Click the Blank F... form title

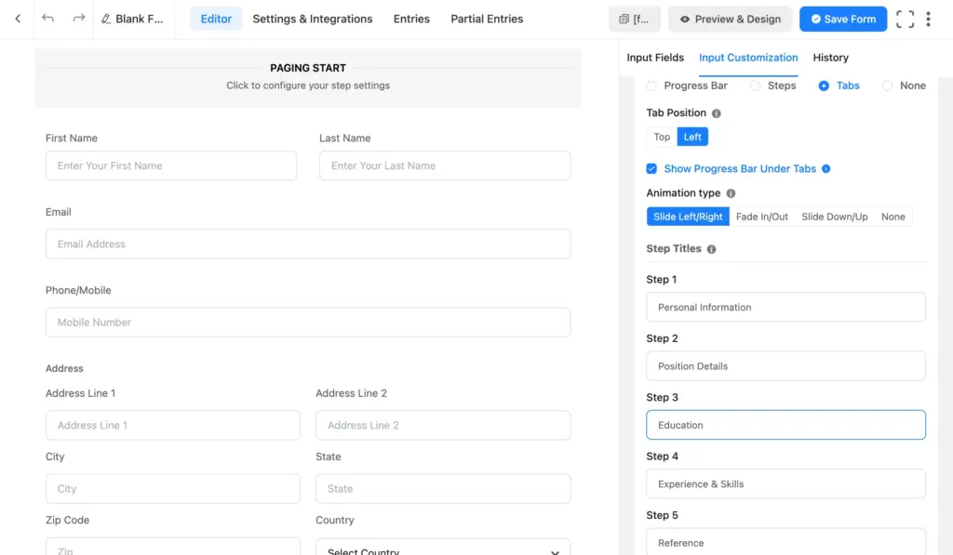pyautogui.click(x=140, y=19)
